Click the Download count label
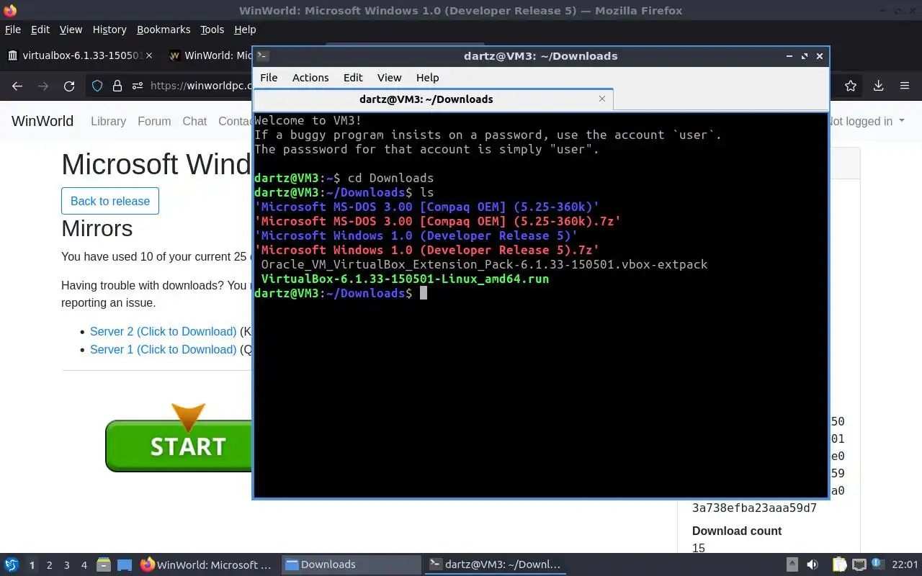 coord(737,531)
